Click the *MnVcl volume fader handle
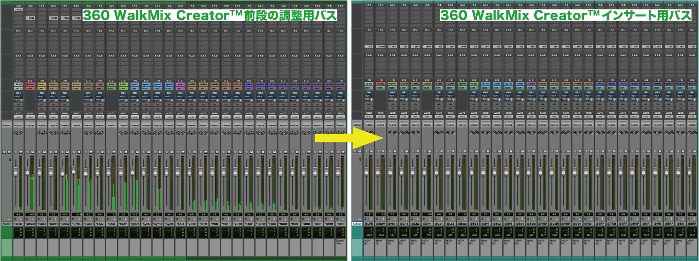 27,171
